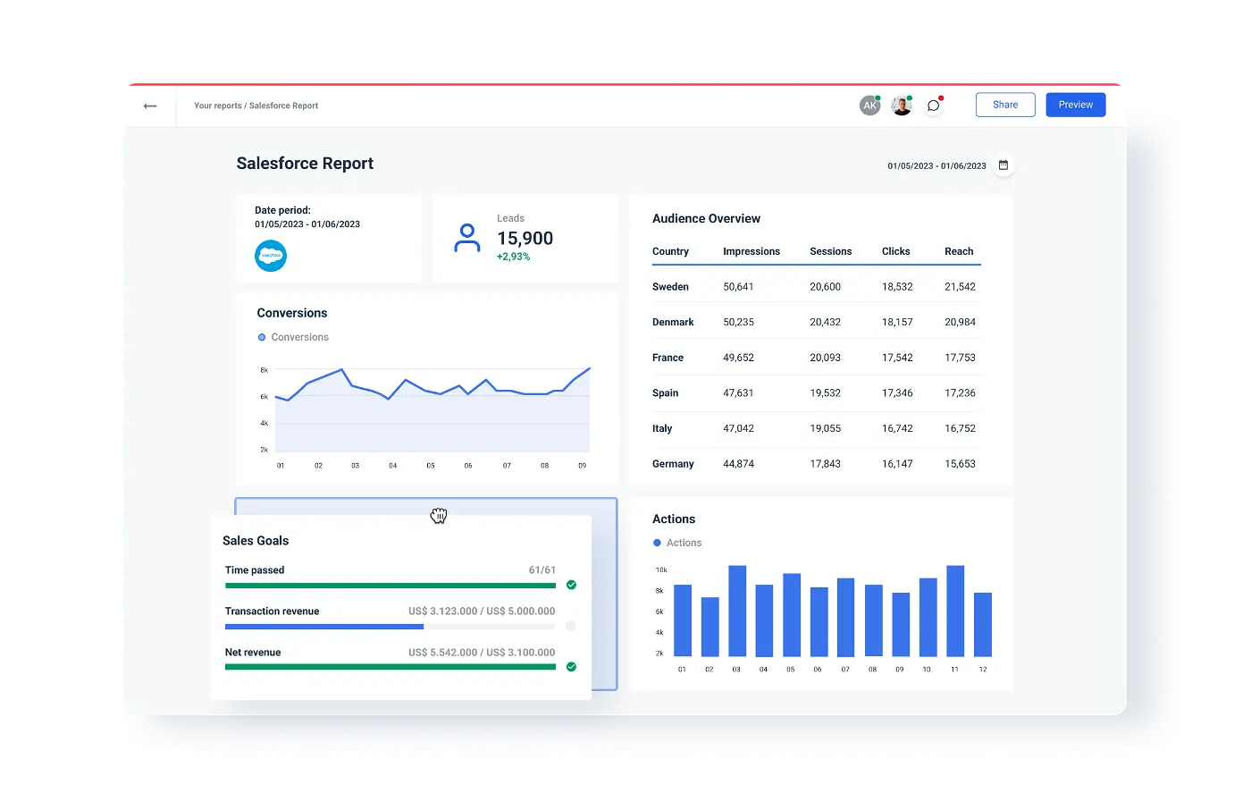The height and width of the screenshot is (810, 1251).
Task: Click the 15,653 reach cell
Action: point(960,464)
